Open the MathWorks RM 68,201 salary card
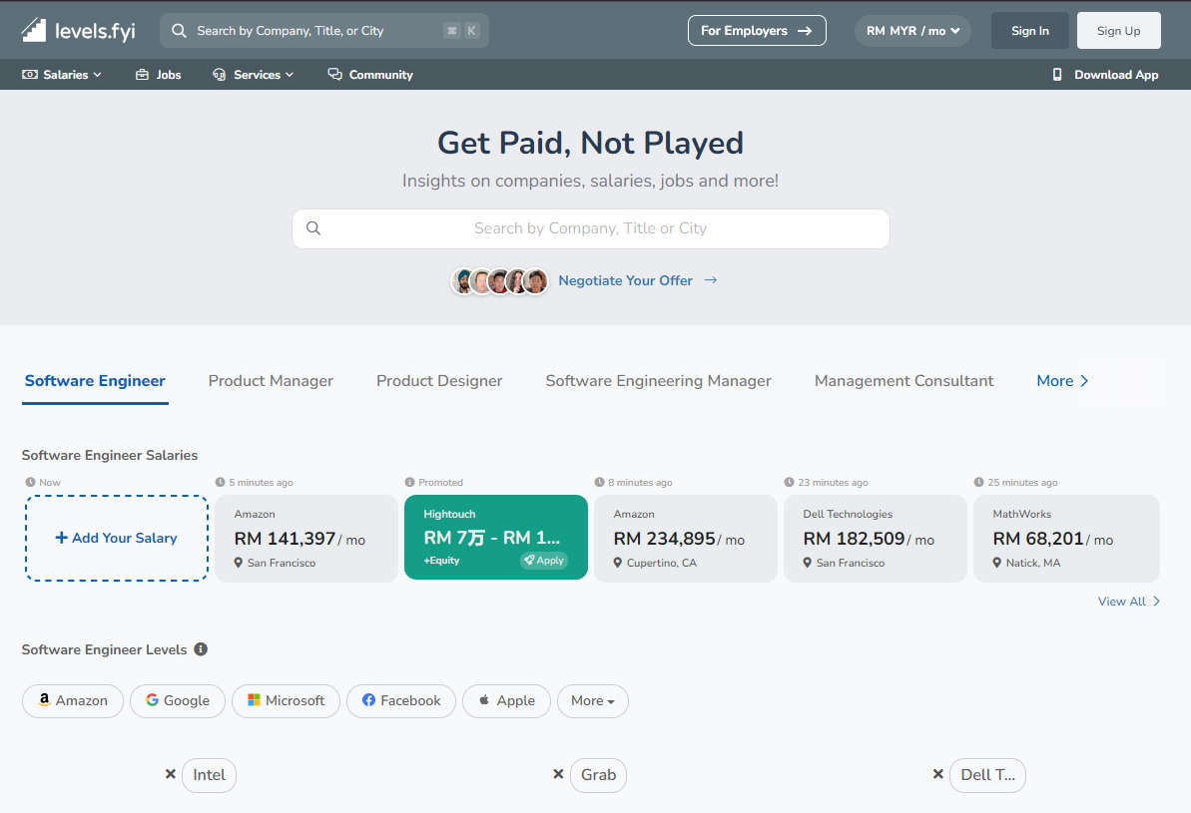This screenshot has height=813, width=1191. (1066, 539)
